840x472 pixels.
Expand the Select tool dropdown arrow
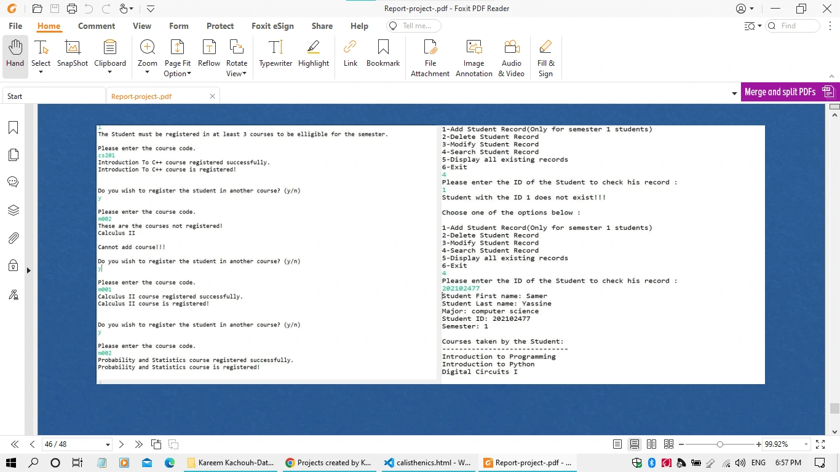click(41, 73)
